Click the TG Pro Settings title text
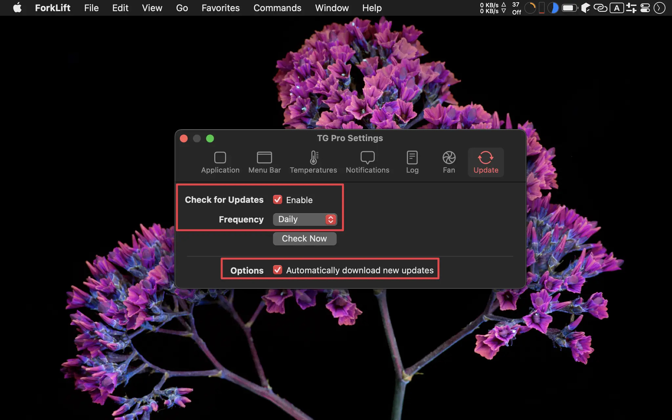 click(x=350, y=138)
